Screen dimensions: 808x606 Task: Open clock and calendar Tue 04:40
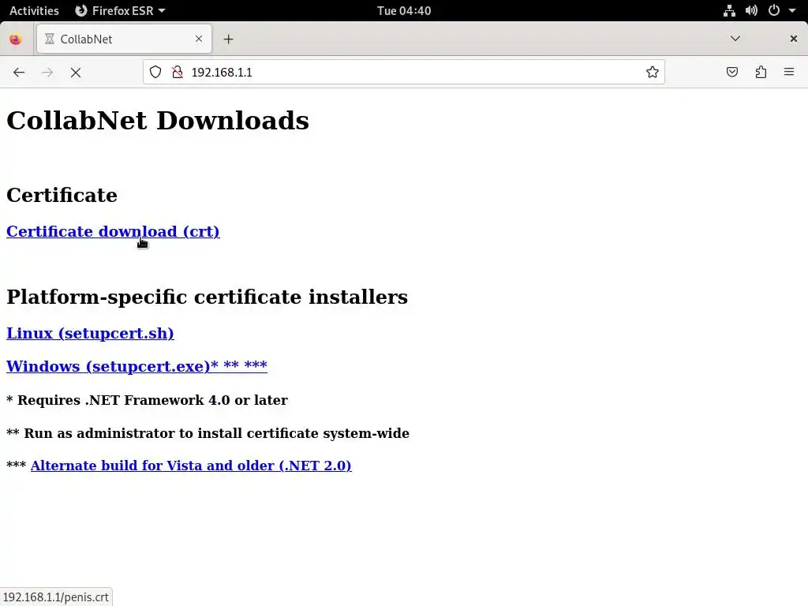pyautogui.click(x=404, y=10)
